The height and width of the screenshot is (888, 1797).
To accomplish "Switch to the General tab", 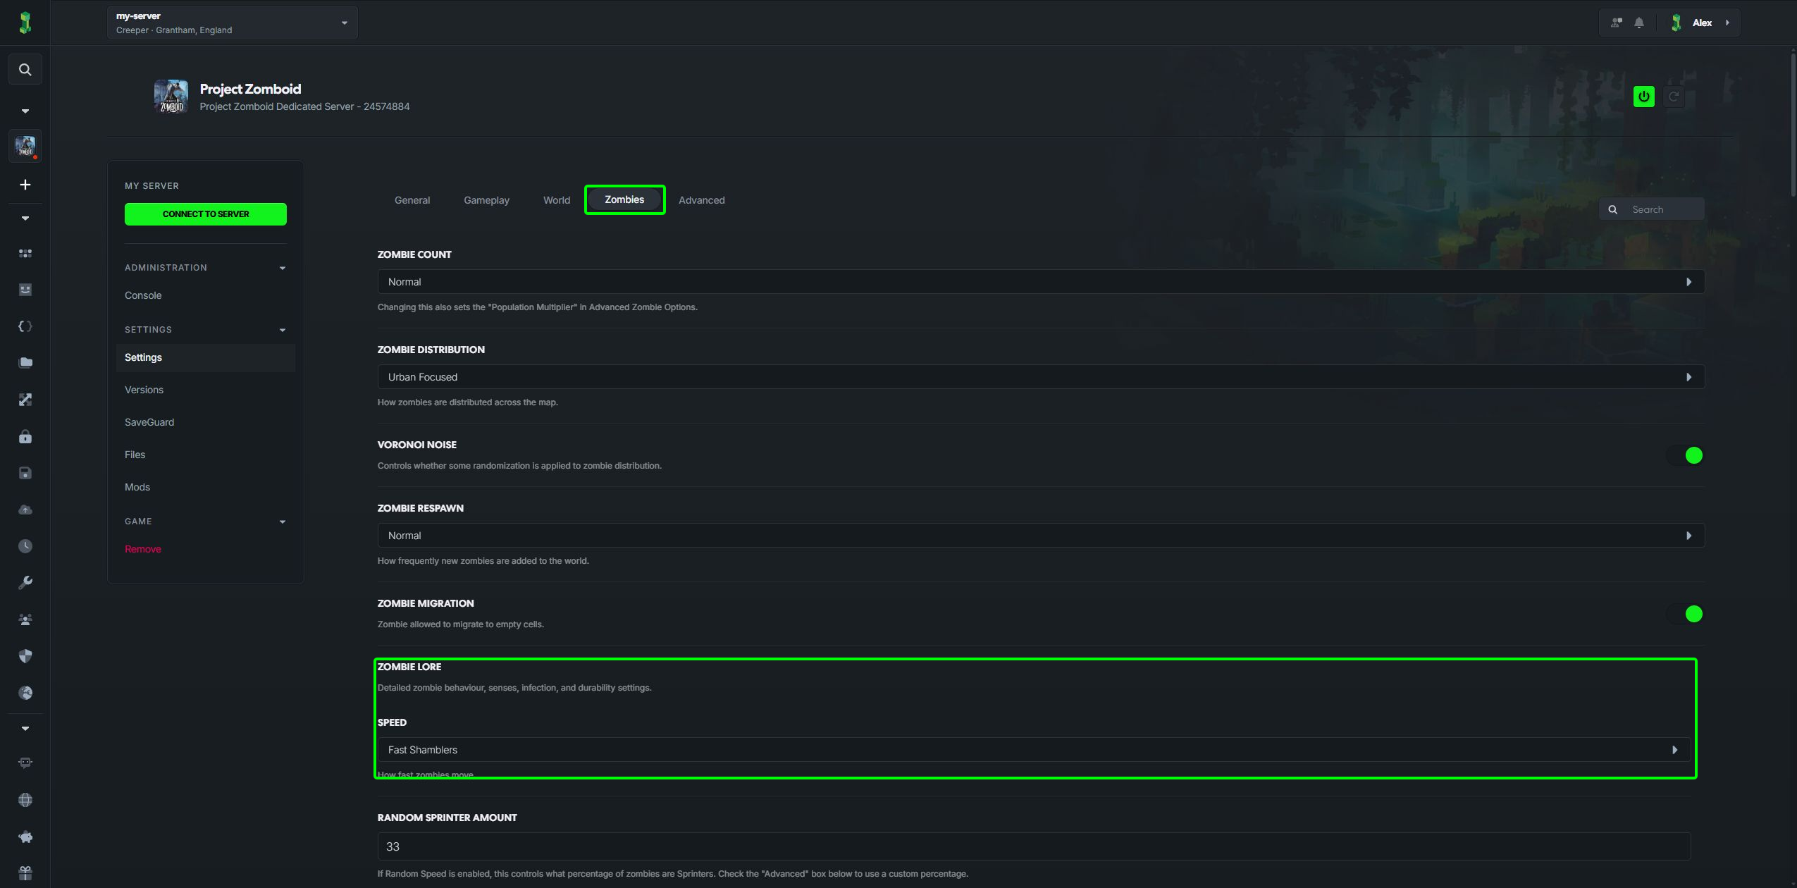I will pos(412,200).
